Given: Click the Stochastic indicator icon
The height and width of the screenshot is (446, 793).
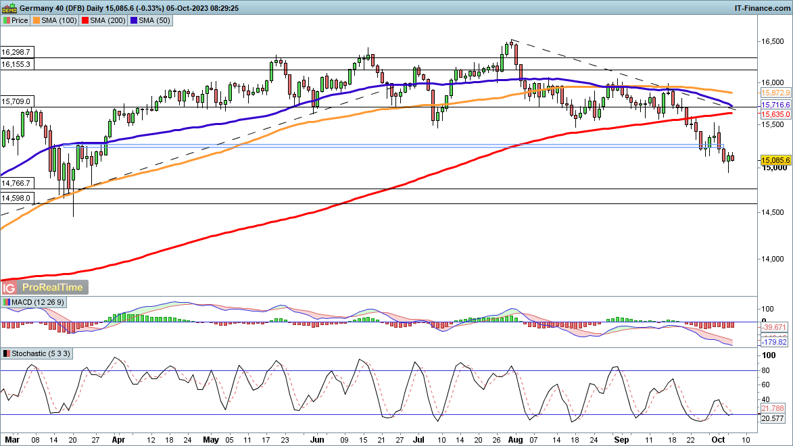Looking at the screenshot, I should (7, 354).
